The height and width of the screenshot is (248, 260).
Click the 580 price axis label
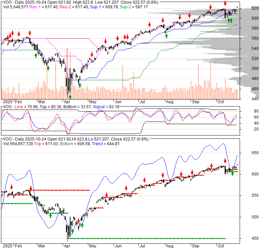coord(255,28)
